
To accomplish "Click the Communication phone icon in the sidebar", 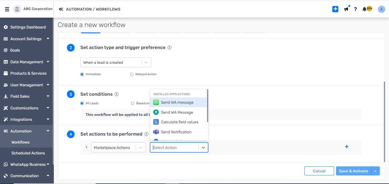I will click(6, 176).
